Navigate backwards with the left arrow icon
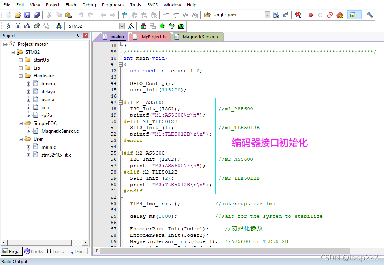The height and width of the screenshot is (266, 384). point(103,15)
